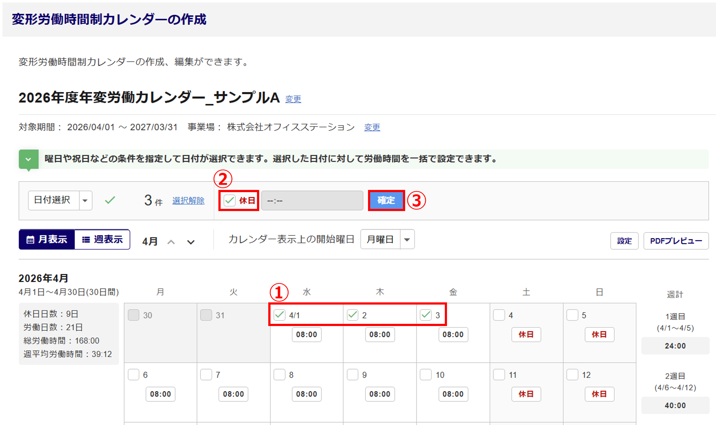This screenshot has height=425, width=716.
Task: Go to previous month with up chevron
Action: tap(171, 242)
